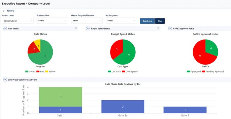Open the Master Program/Platform dropdown
Image resolution: width=231 pixels, height=119 pixels.
tap(86, 21)
